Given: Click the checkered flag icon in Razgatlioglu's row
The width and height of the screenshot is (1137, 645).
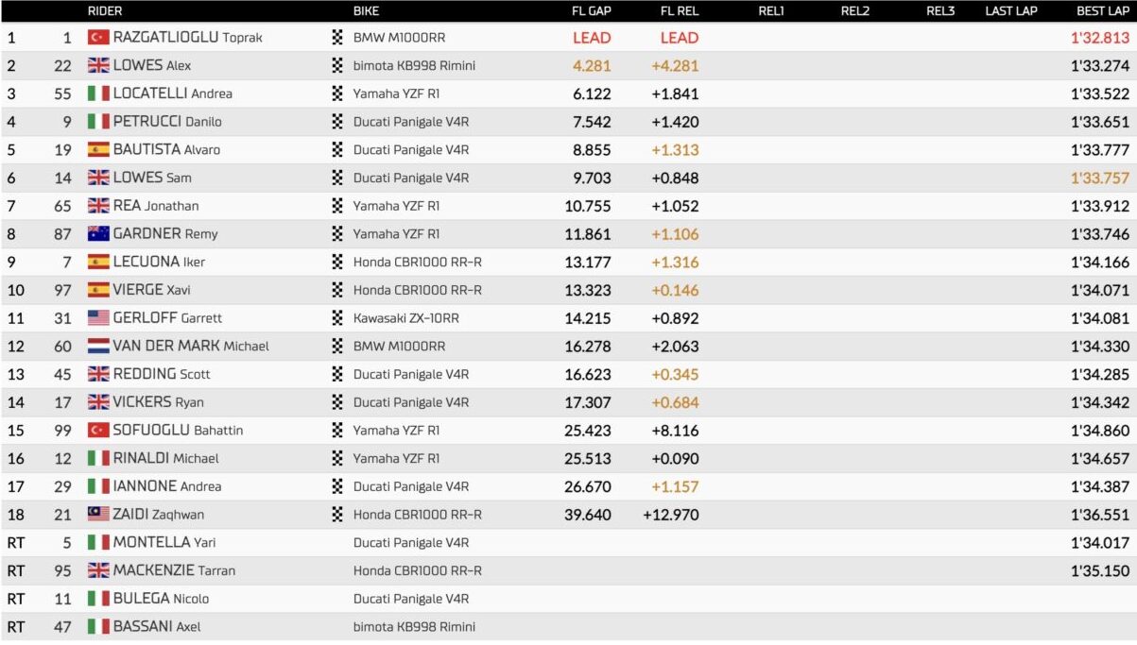Looking at the screenshot, I should click(337, 38).
